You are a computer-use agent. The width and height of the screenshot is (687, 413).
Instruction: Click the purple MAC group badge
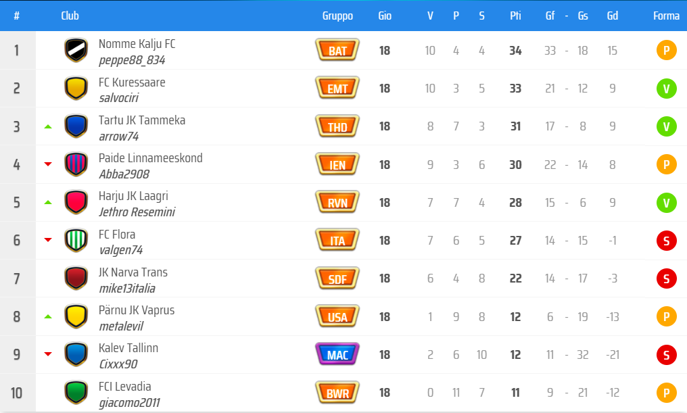tap(337, 354)
